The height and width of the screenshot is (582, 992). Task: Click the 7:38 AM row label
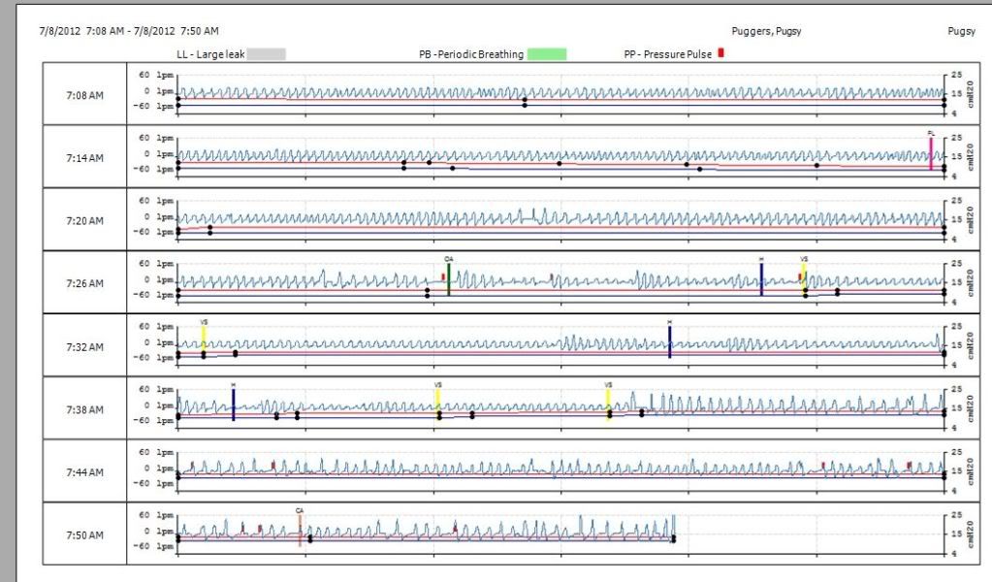click(84, 409)
